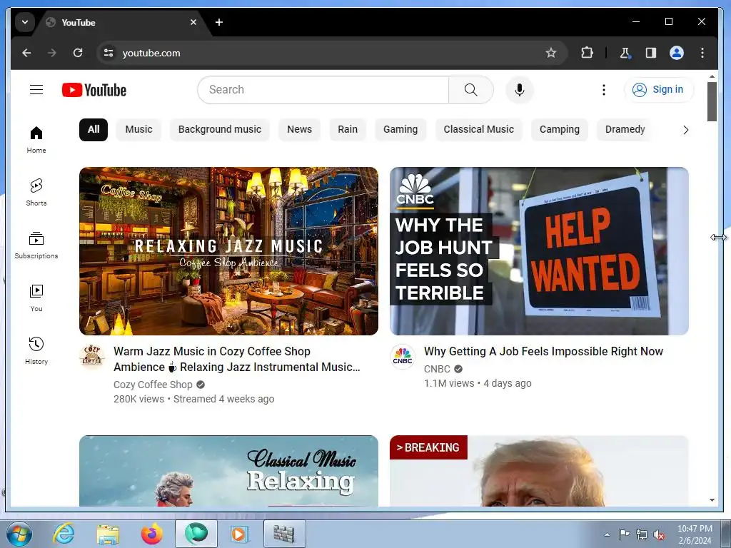Play the CNBC Help Wanted thumbnail
731x548 pixels.
coord(539,251)
